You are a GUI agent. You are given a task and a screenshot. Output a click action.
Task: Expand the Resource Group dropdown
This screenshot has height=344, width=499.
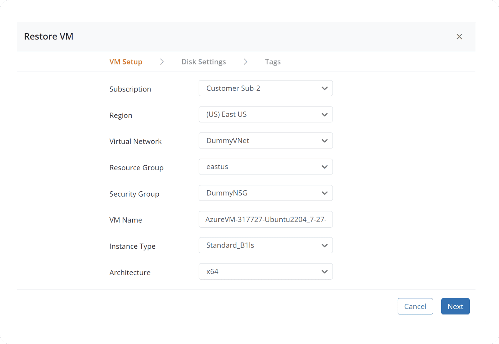click(266, 167)
